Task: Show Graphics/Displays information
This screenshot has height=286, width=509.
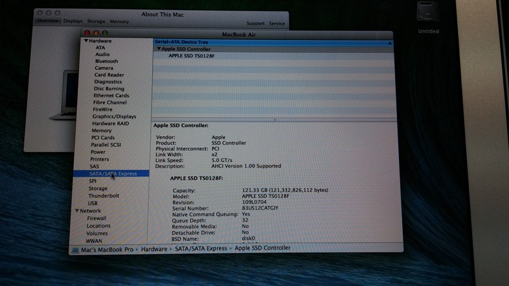Action: (114, 116)
